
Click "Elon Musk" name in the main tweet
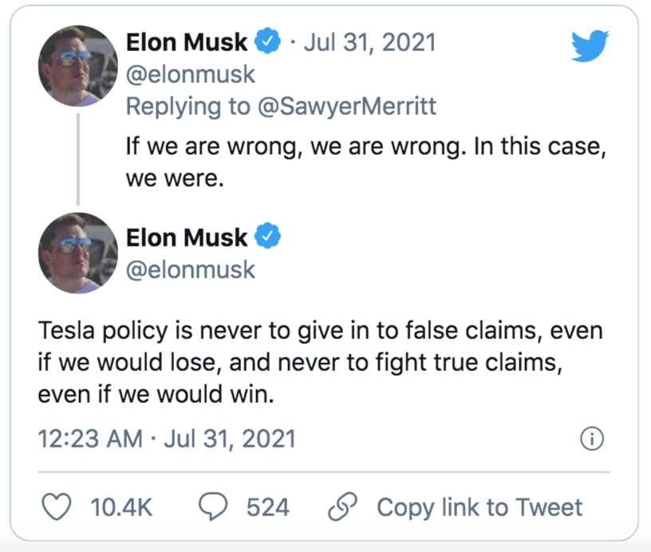point(187,237)
